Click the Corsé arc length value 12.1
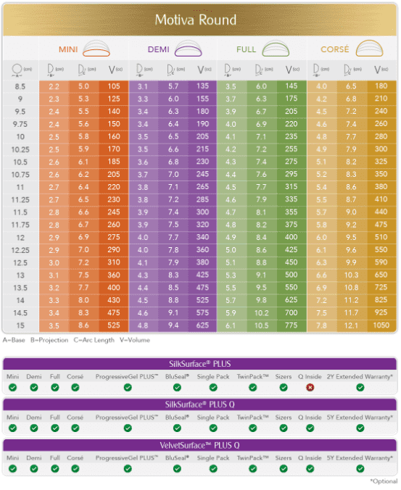Screen dimensions: 401x490 351,325
